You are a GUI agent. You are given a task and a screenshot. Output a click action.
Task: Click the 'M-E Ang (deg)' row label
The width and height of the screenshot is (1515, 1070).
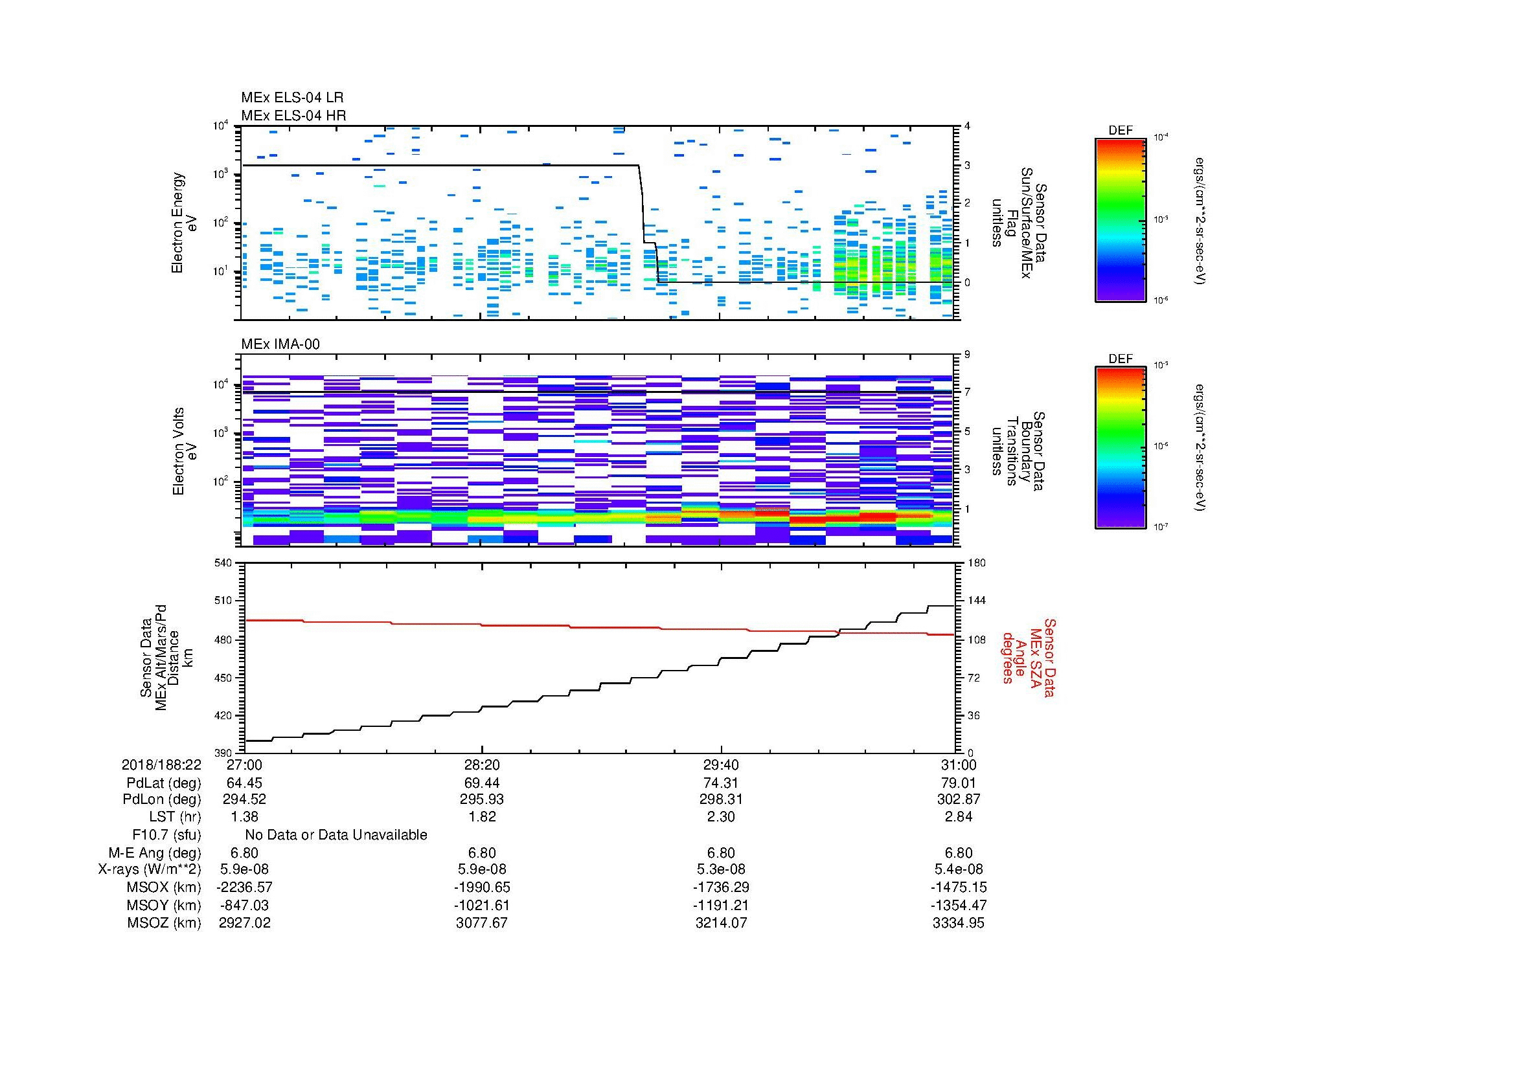pos(154,853)
